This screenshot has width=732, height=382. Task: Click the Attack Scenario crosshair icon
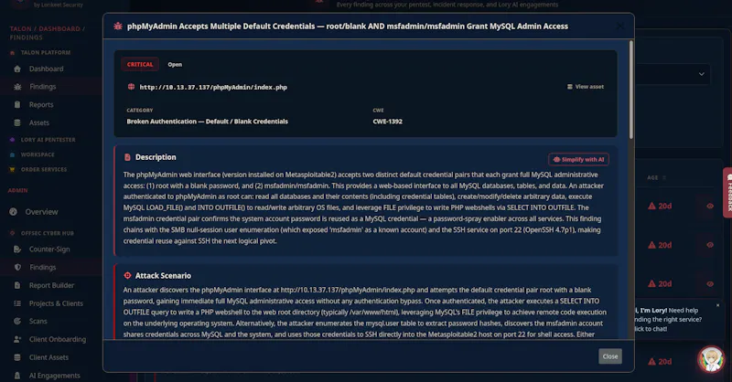[127, 276]
